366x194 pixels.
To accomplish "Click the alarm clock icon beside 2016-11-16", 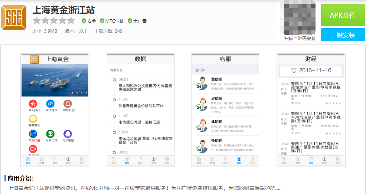I will [x=294, y=70].
